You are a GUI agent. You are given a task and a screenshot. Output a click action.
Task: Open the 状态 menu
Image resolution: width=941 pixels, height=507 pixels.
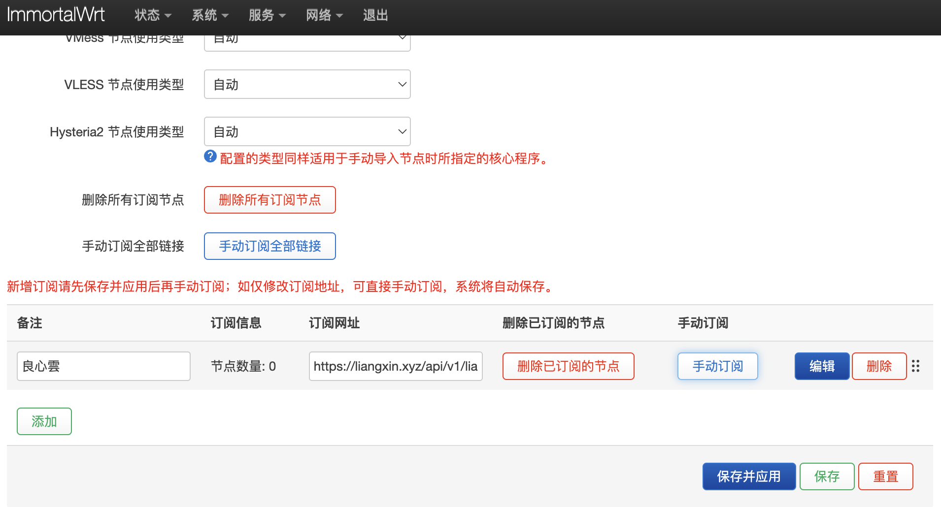click(153, 15)
